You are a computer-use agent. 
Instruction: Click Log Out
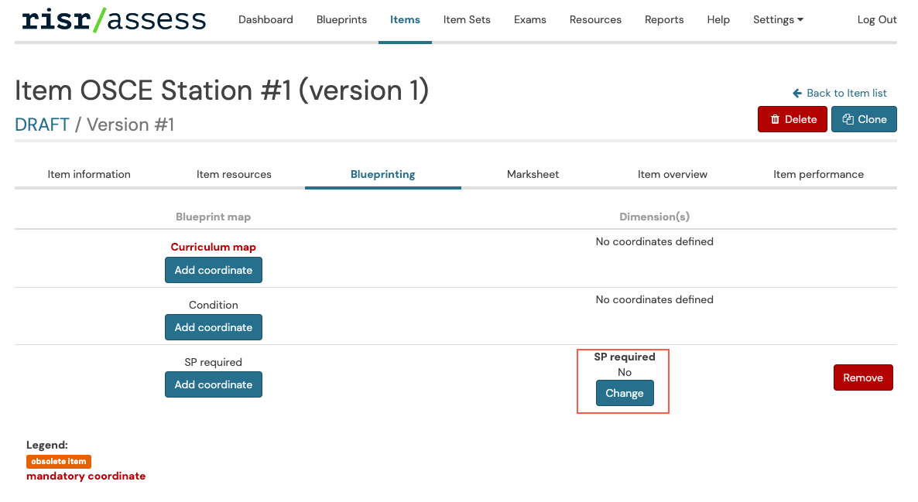tap(876, 19)
